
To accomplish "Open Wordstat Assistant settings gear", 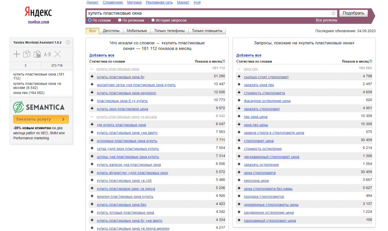I will pyautogui.click(x=68, y=42).
